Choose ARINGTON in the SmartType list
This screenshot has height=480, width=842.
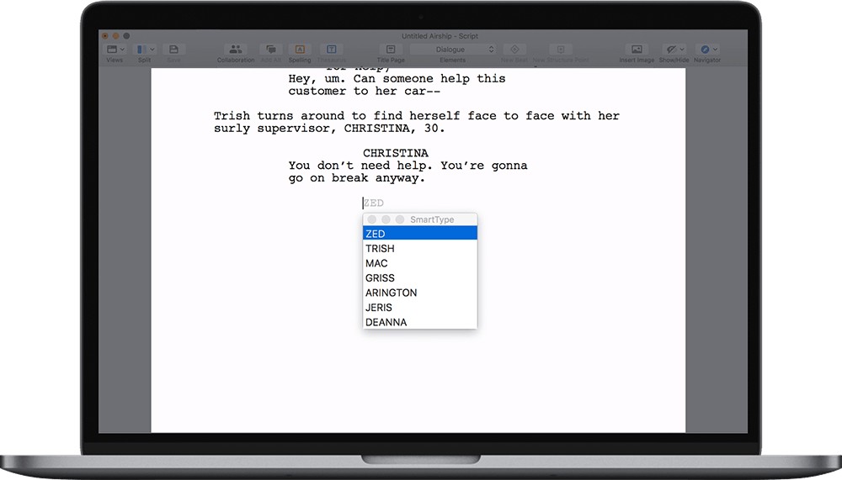(420, 293)
